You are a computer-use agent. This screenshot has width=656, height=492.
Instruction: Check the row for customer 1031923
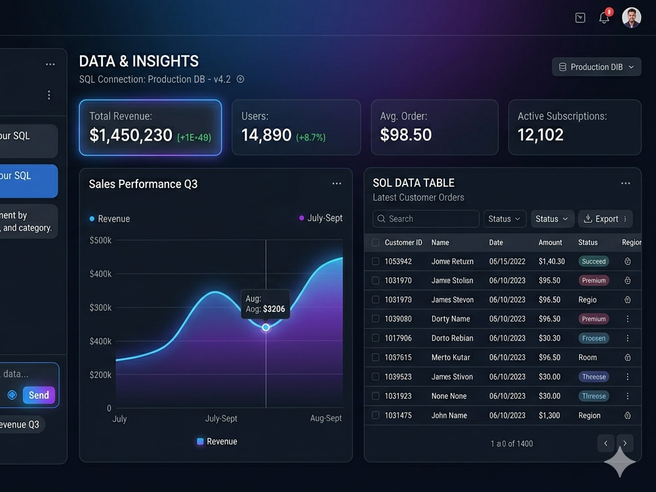pos(375,396)
